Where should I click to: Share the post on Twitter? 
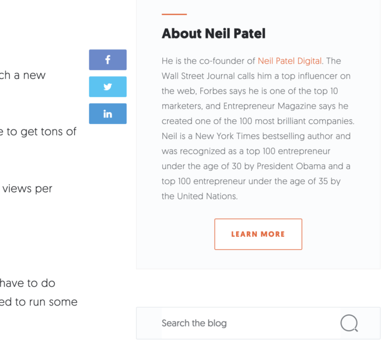point(108,87)
